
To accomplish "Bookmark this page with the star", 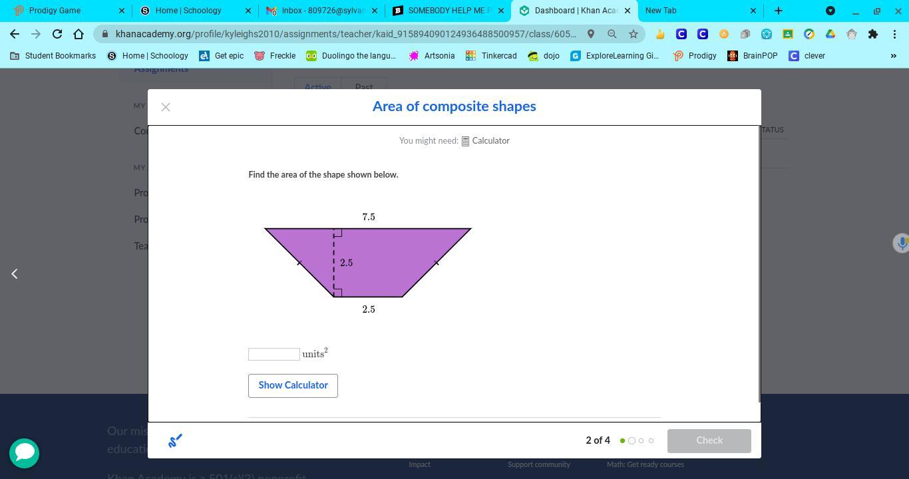I will point(634,34).
